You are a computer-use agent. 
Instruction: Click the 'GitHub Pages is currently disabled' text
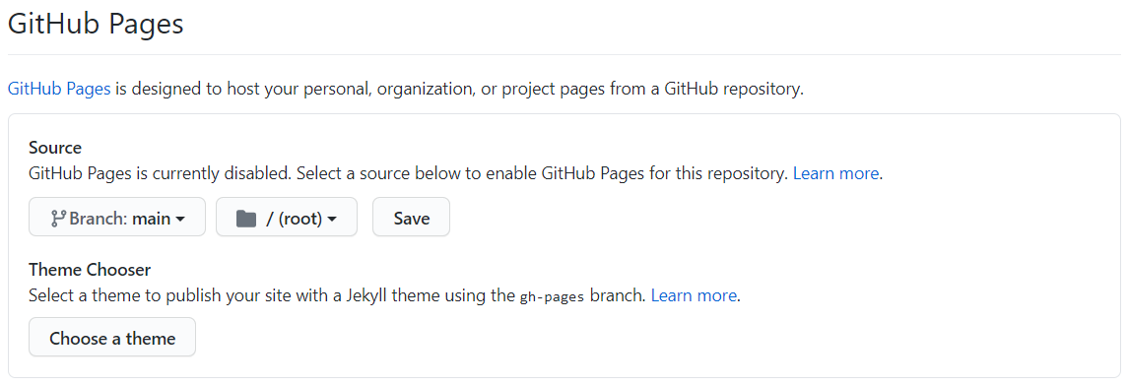160,174
